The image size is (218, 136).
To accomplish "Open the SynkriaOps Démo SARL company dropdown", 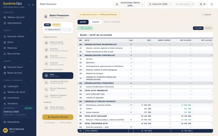I will [130, 4].
